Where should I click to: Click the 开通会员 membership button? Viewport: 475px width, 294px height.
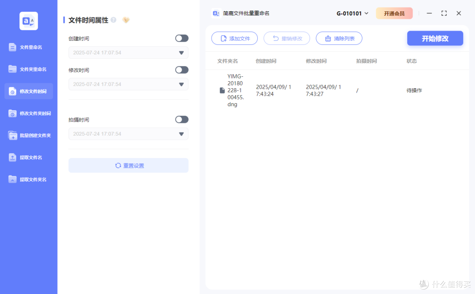pos(394,13)
